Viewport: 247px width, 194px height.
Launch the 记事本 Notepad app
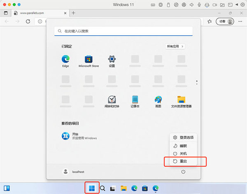(x=135, y=102)
